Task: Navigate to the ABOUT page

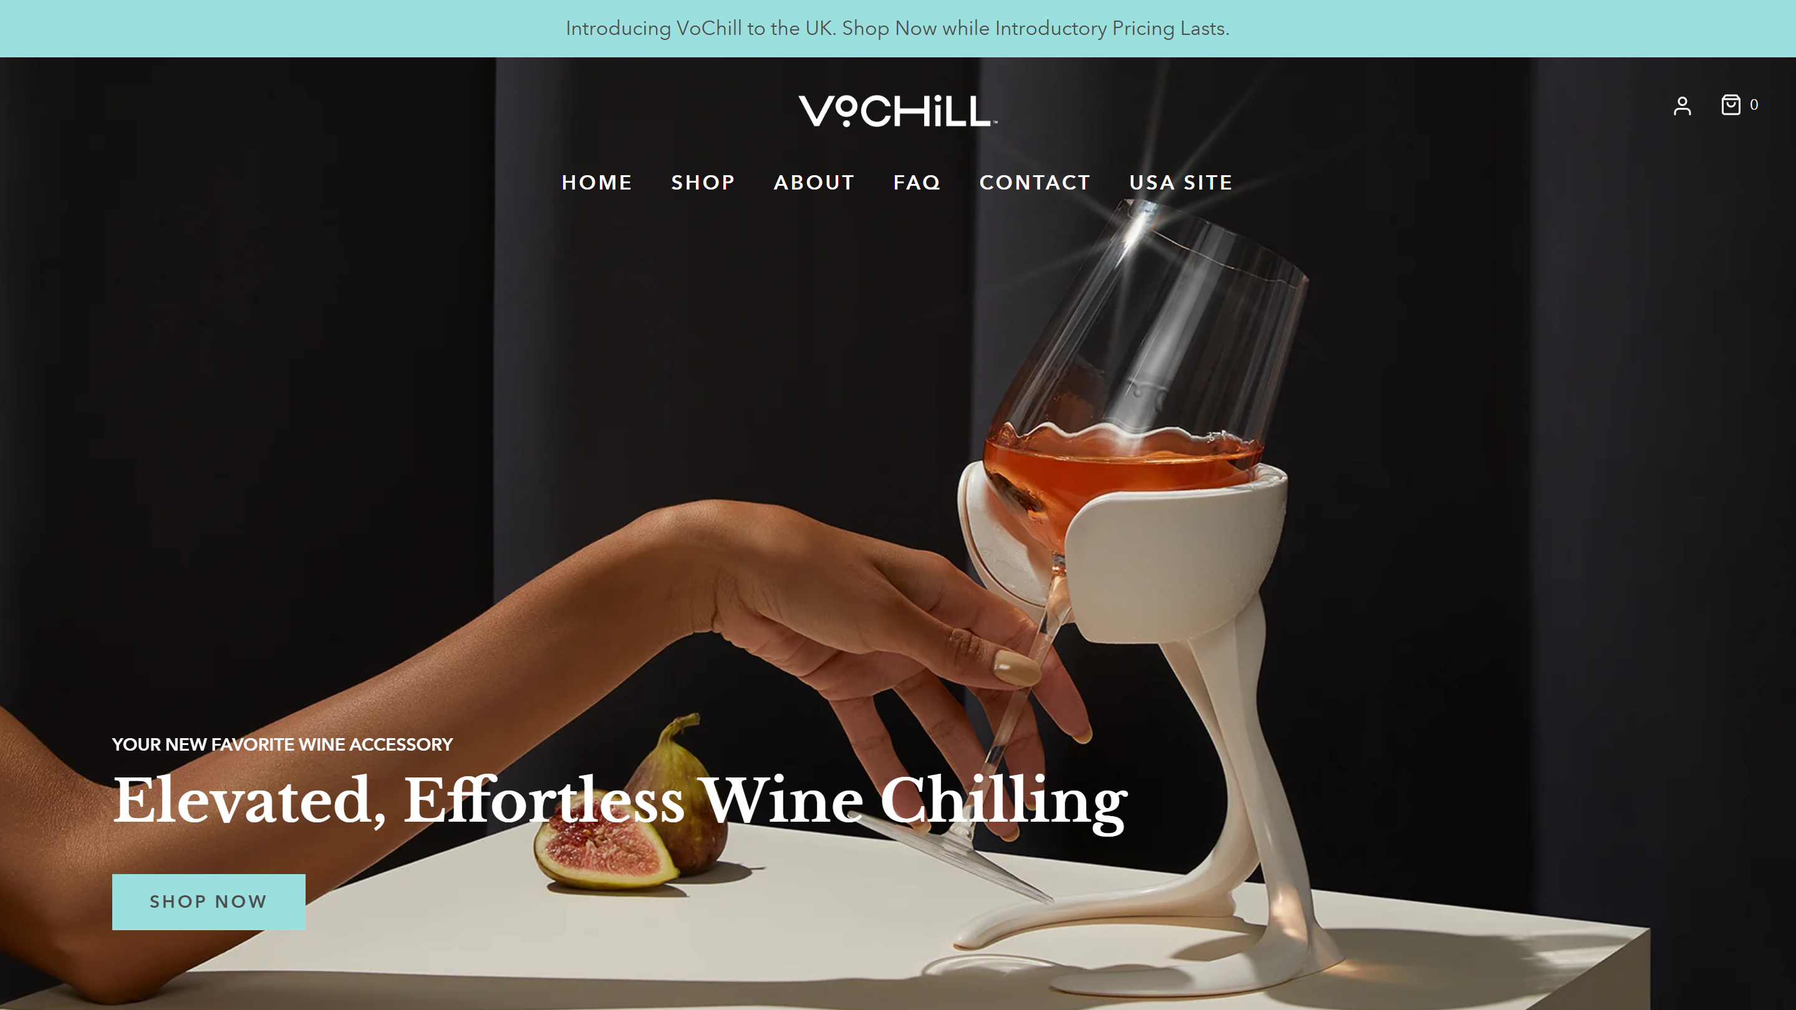Action: click(x=814, y=183)
